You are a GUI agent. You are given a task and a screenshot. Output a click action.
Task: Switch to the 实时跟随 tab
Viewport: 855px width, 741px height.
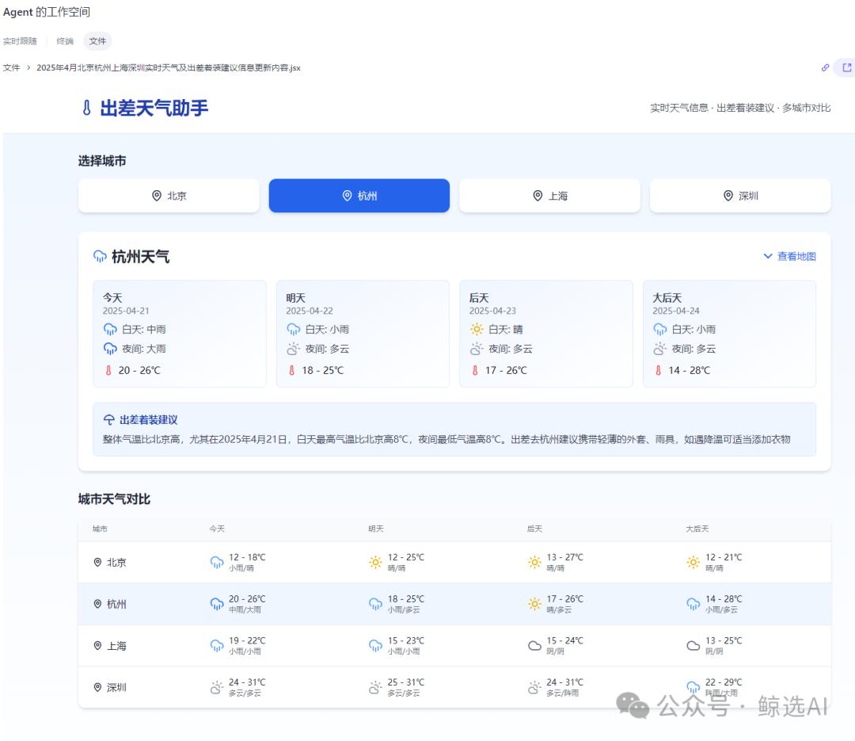coord(21,40)
